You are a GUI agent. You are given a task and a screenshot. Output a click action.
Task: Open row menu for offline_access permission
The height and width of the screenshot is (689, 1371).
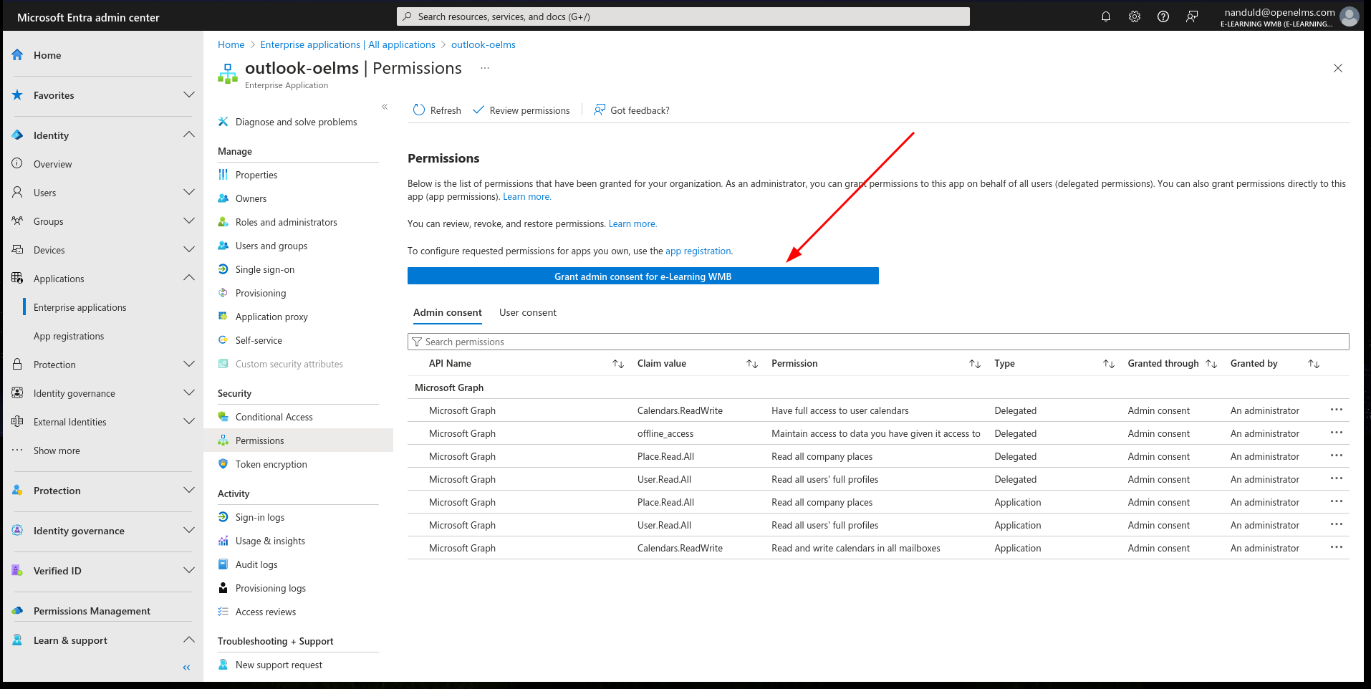[x=1337, y=433]
